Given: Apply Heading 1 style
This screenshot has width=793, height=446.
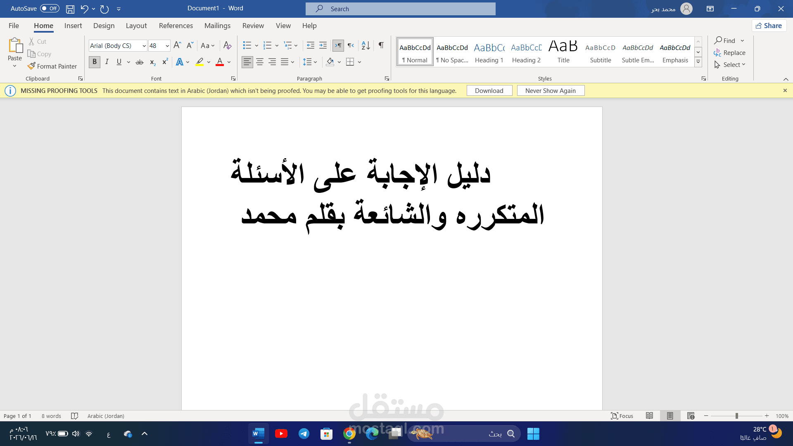Looking at the screenshot, I should click(x=489, y=52).
